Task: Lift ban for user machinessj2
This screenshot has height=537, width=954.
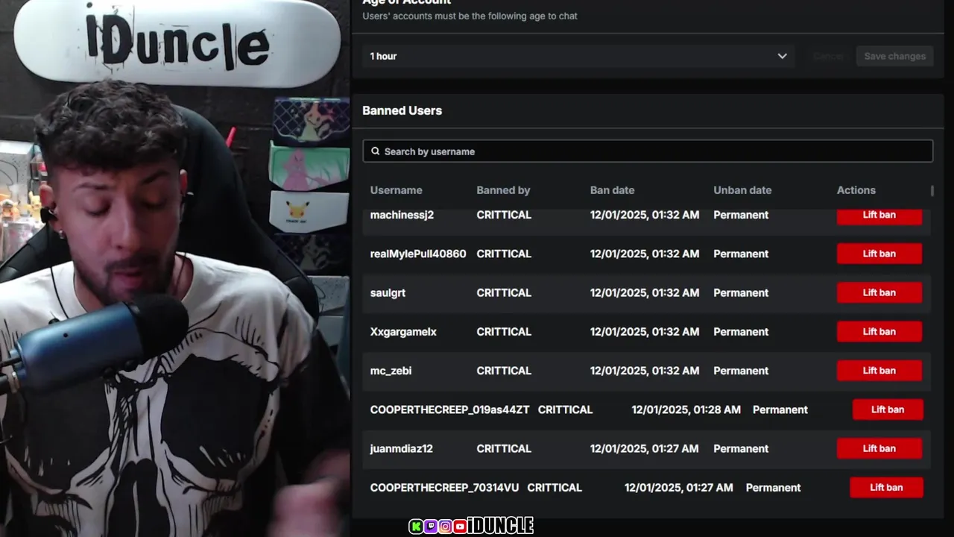Action: click(x=879, y=216)
